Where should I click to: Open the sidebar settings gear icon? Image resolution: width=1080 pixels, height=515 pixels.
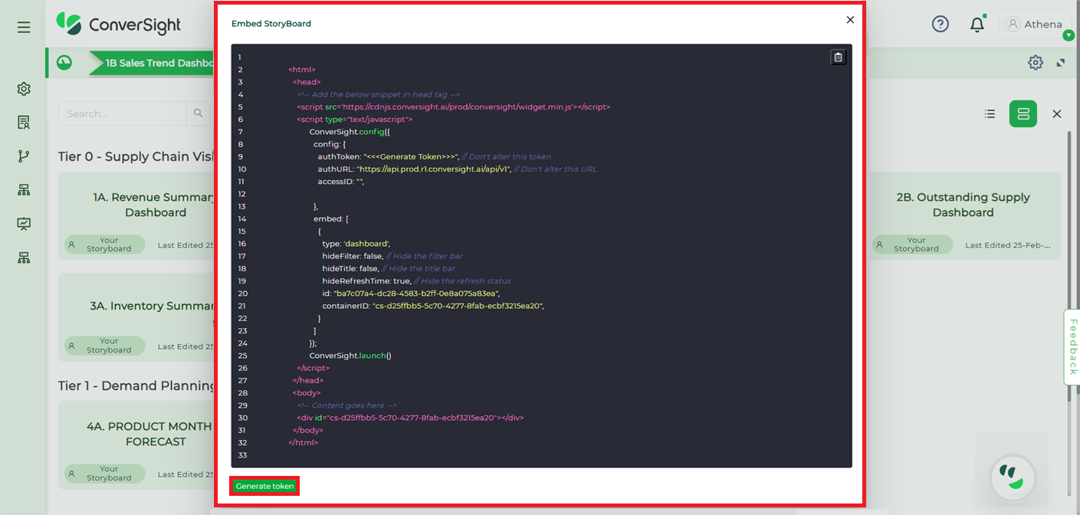(24, 89)
